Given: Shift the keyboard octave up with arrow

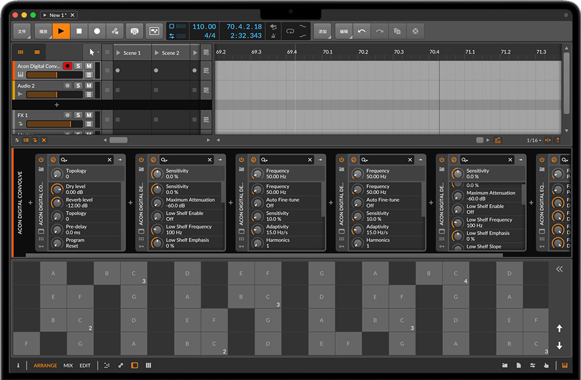Looking at the screenshot, I should 559,328.
